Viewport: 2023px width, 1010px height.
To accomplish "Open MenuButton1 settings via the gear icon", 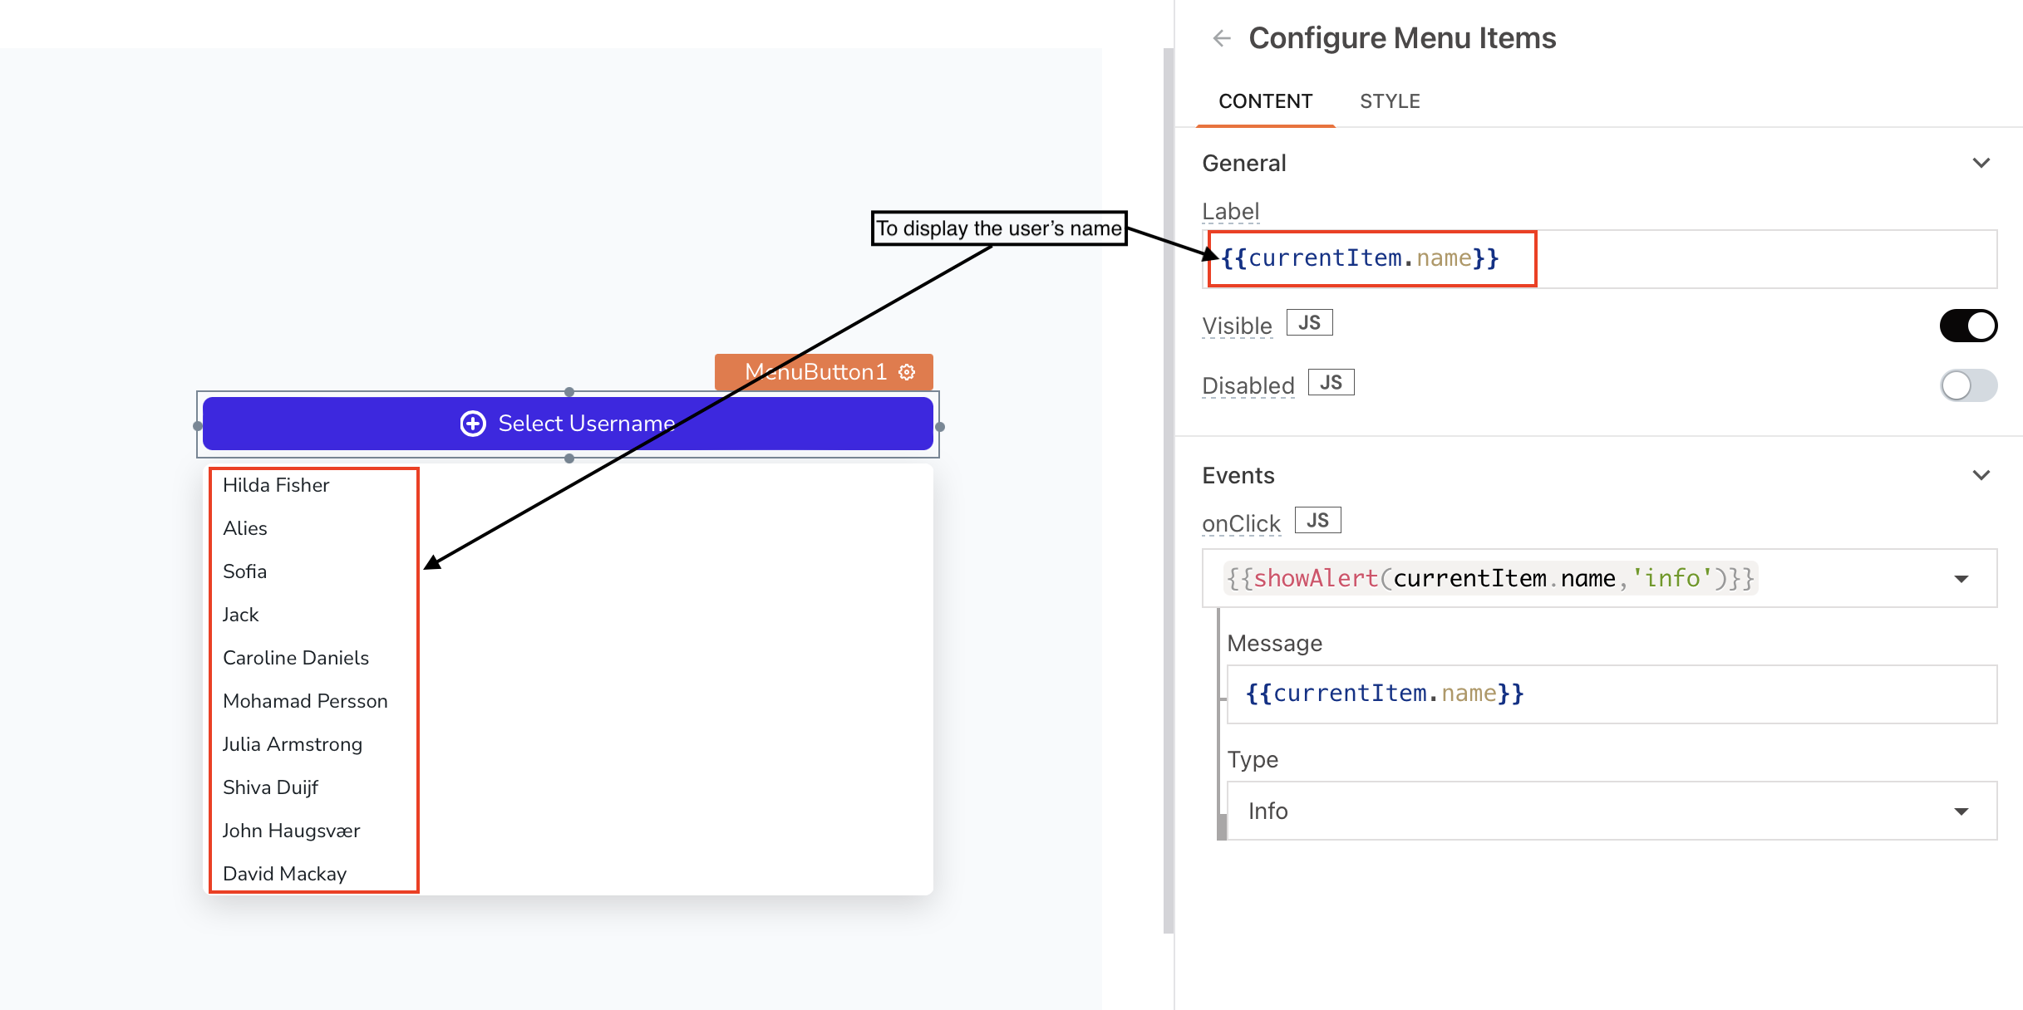I will pyautogui.click(x=906, y=372).
